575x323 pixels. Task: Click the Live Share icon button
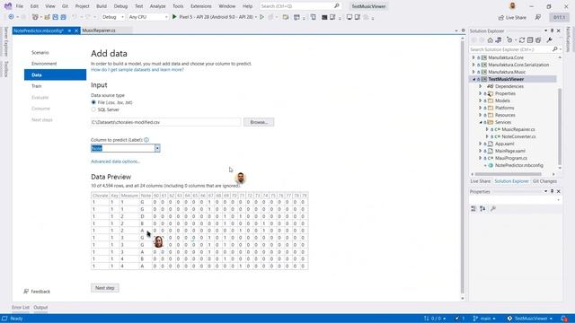512,17
